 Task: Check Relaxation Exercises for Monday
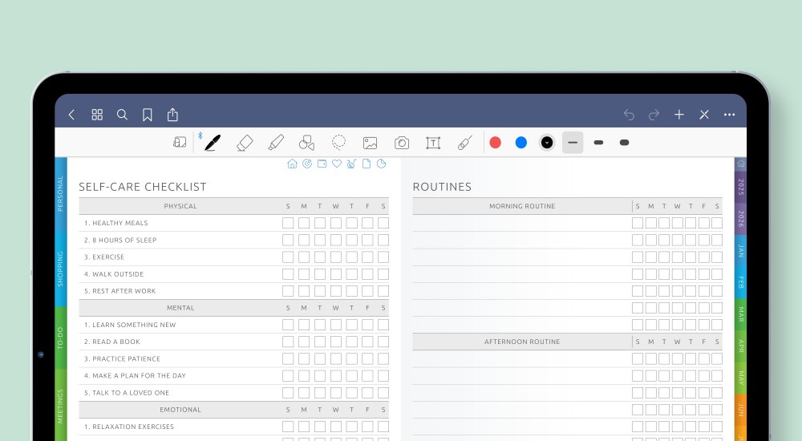click(304, 427)
